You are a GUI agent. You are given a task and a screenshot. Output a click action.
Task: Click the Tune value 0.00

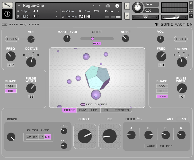(148, 11)
